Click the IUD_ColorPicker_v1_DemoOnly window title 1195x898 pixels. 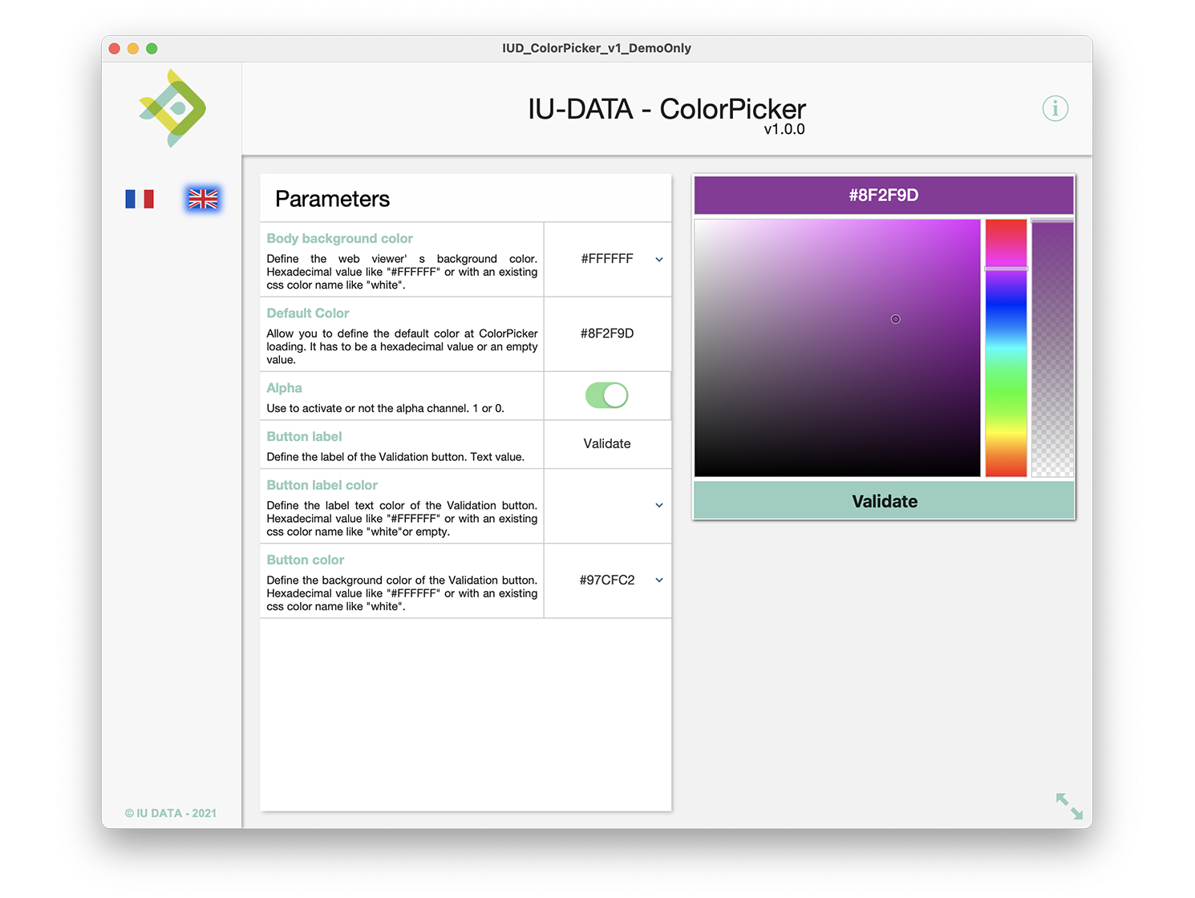[x=597, y=48]
